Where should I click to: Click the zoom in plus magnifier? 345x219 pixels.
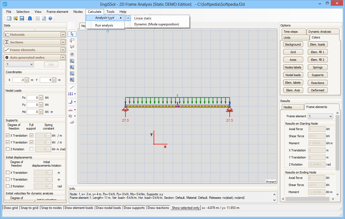point(72,67)
